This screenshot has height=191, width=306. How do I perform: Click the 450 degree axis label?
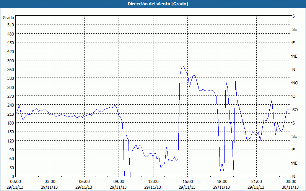[x=11, y=43]
